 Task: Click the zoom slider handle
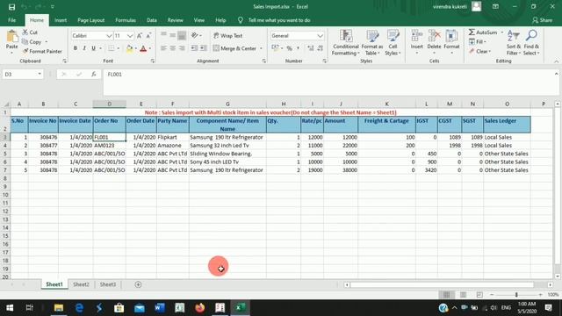[516, 295]
